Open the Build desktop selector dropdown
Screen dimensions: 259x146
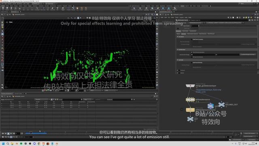(38, 4)
